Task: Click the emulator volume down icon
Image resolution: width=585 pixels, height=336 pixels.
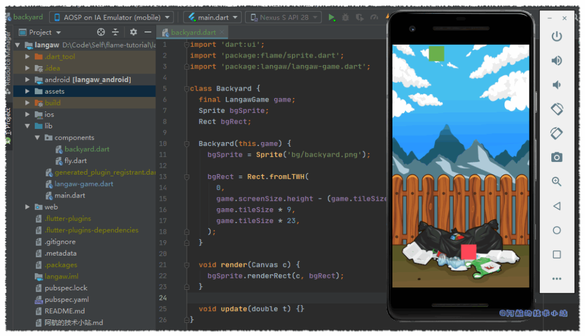Action: (556, 85)
